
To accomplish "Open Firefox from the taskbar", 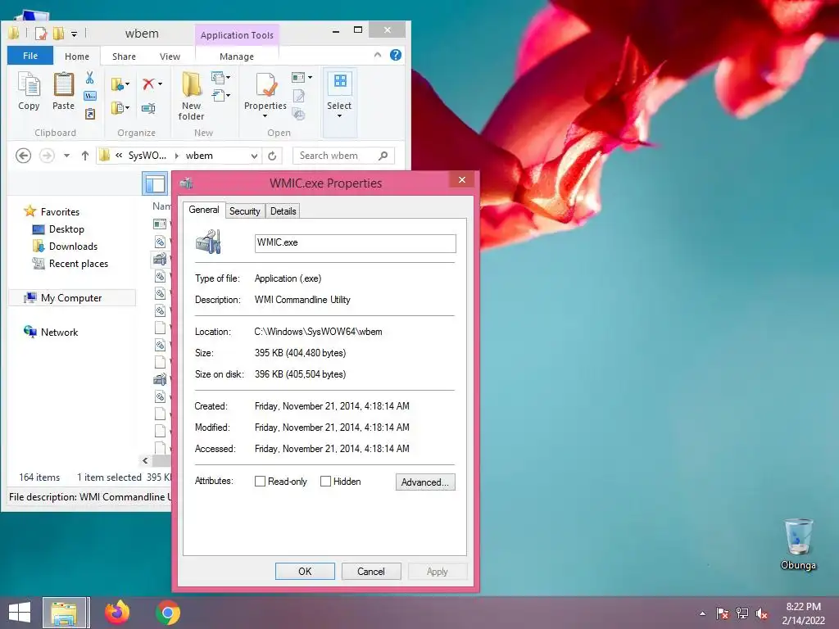I will pos(117,613).
